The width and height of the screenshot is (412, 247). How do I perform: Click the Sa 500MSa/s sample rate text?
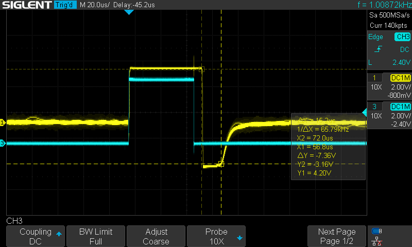pos(389,15)
